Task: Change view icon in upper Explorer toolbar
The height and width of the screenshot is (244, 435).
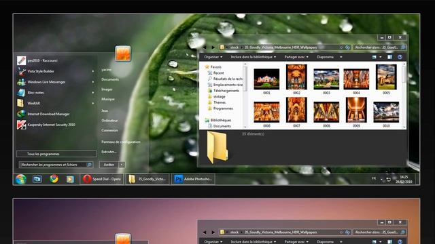Action: click(x=375, y=57)
